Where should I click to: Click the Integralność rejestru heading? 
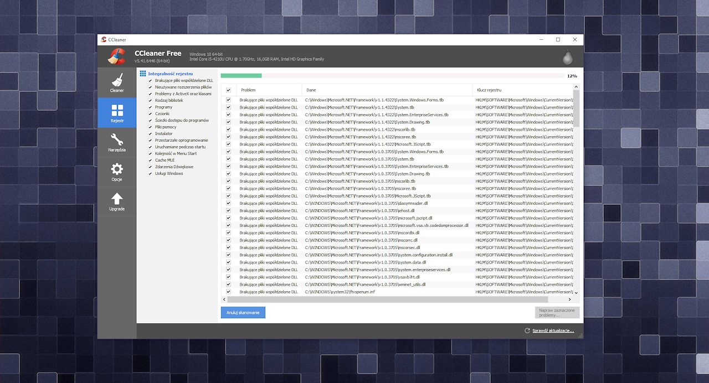coord(170,74)
